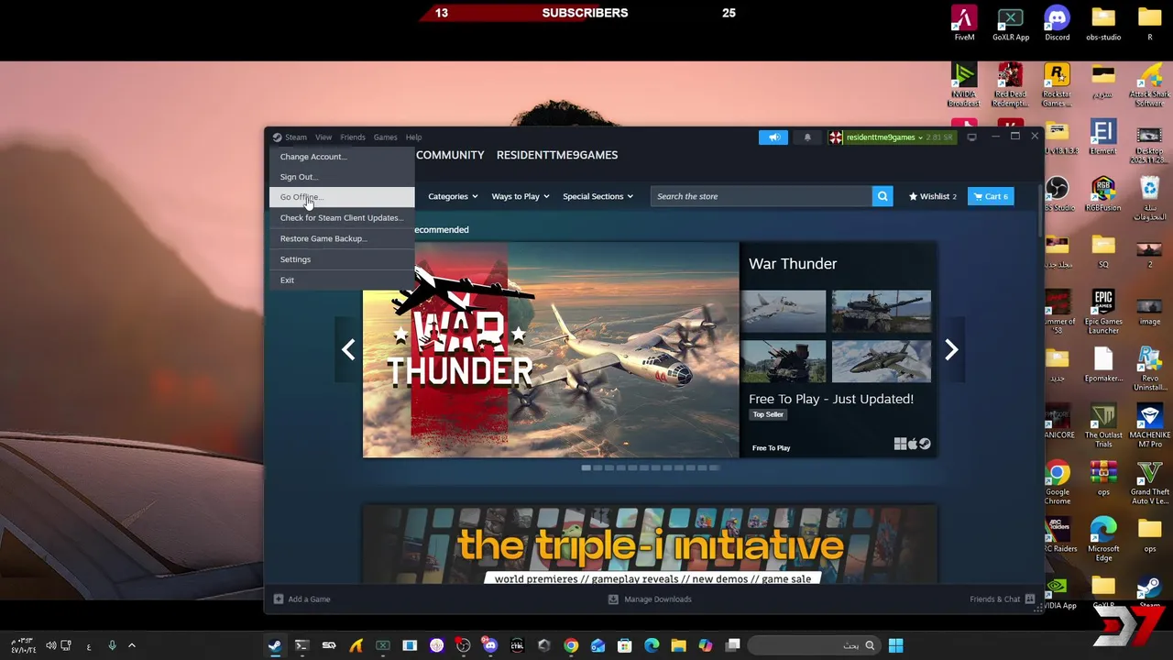Choose Go Offline in Steam menu
The image size is (1173, 660).
tap(342, 197)
